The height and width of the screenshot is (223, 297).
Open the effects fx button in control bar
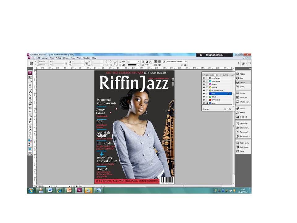[151, 61]
